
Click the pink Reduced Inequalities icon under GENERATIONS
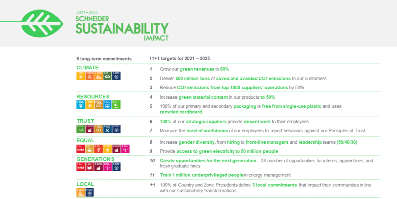point(108,167)
